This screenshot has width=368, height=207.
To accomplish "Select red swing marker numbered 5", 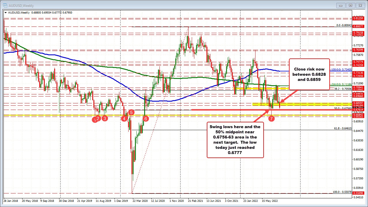I will point(132,113).
